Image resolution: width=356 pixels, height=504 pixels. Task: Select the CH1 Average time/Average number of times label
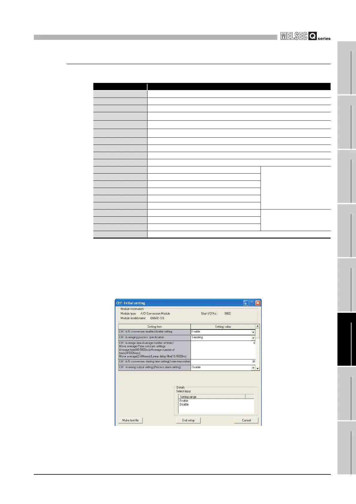point(154,350)
